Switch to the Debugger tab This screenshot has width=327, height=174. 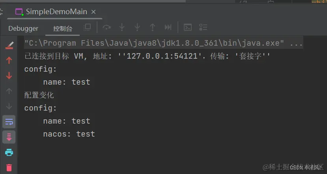[x=23, y=28]
